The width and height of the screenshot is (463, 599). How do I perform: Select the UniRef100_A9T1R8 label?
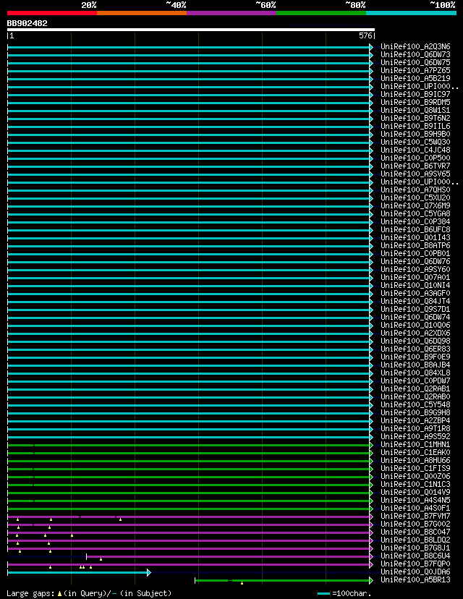click(415, 428)
